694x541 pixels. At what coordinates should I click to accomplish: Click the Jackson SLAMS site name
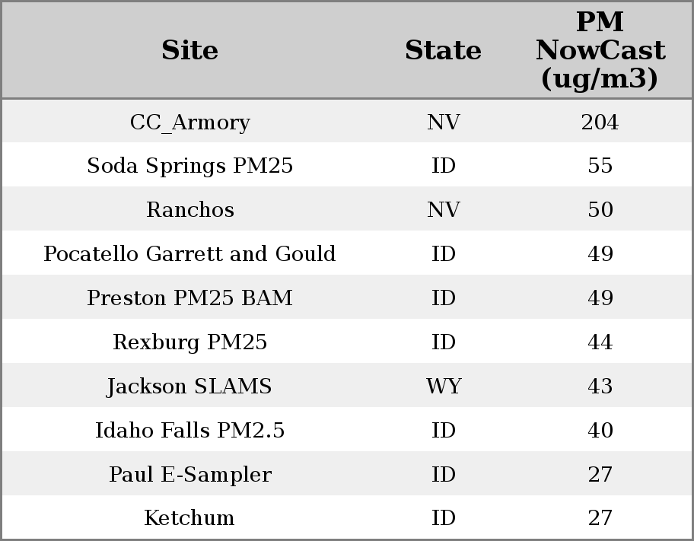189,387
